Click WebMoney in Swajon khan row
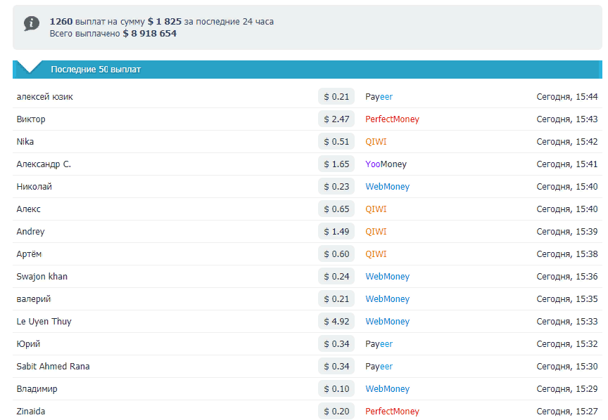The width and height of the screenshot is (608, 420). [x=387, y=277]
